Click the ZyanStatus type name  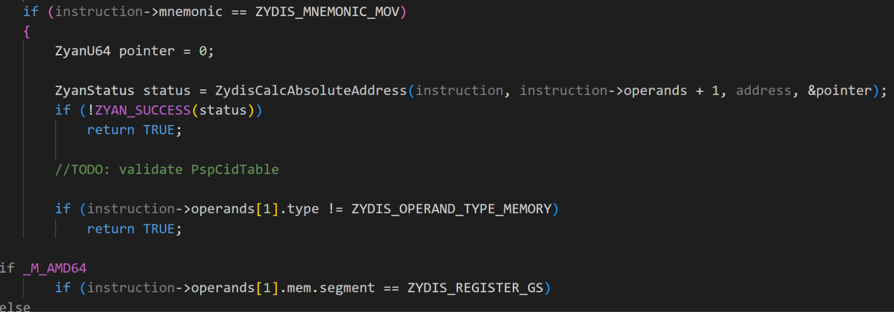coord(94,91)
